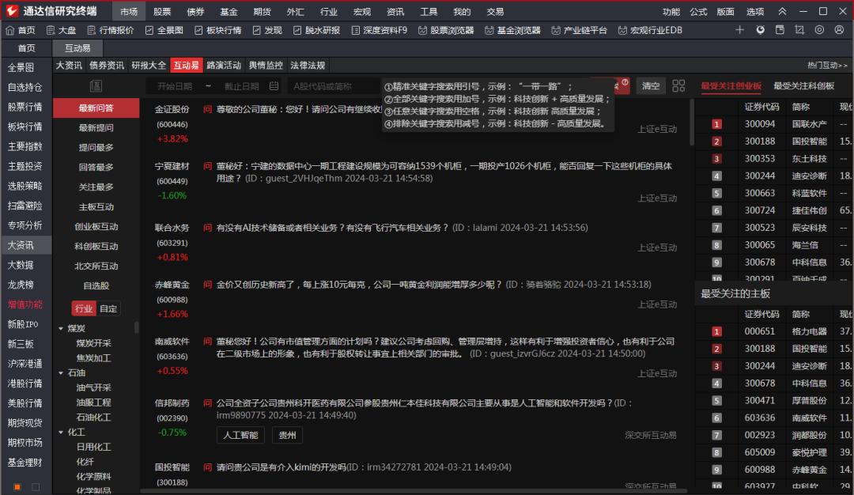Click the grid view icon beside 清空
854x495 pixels.
678,86
